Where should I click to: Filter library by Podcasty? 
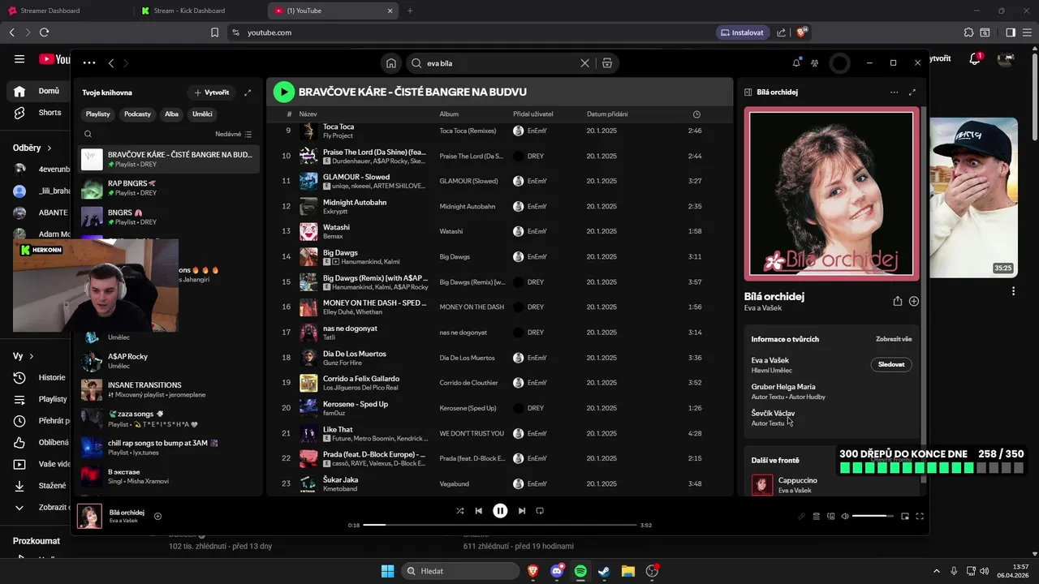137,114
